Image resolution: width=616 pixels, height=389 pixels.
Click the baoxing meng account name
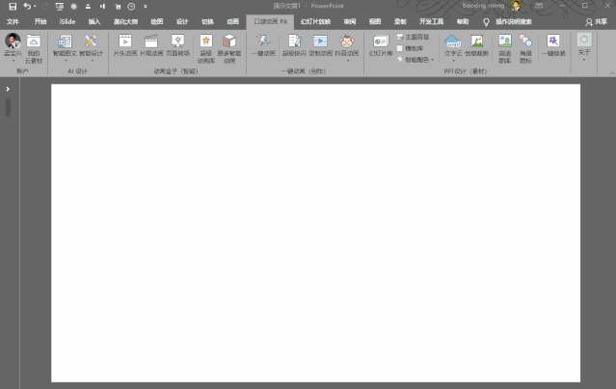coord(483,6)
